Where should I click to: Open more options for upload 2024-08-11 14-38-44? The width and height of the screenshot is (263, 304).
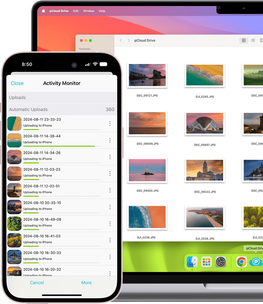(x=110, y=140)
